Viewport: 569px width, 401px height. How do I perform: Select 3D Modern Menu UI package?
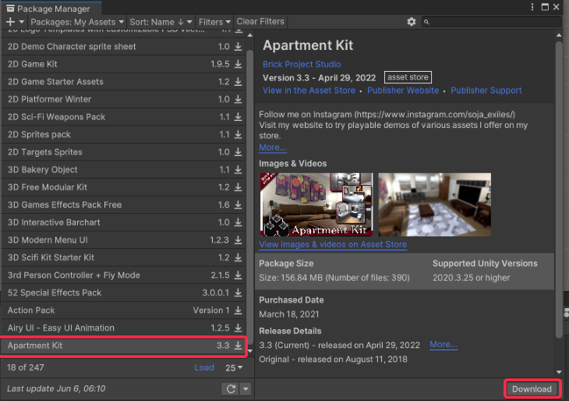click(x=123, y=240)
